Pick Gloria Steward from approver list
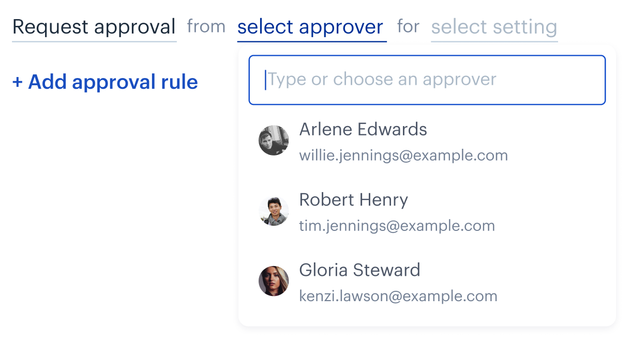Image resolution: width=631 pixels, height=343 pixels. pos(427,282)
